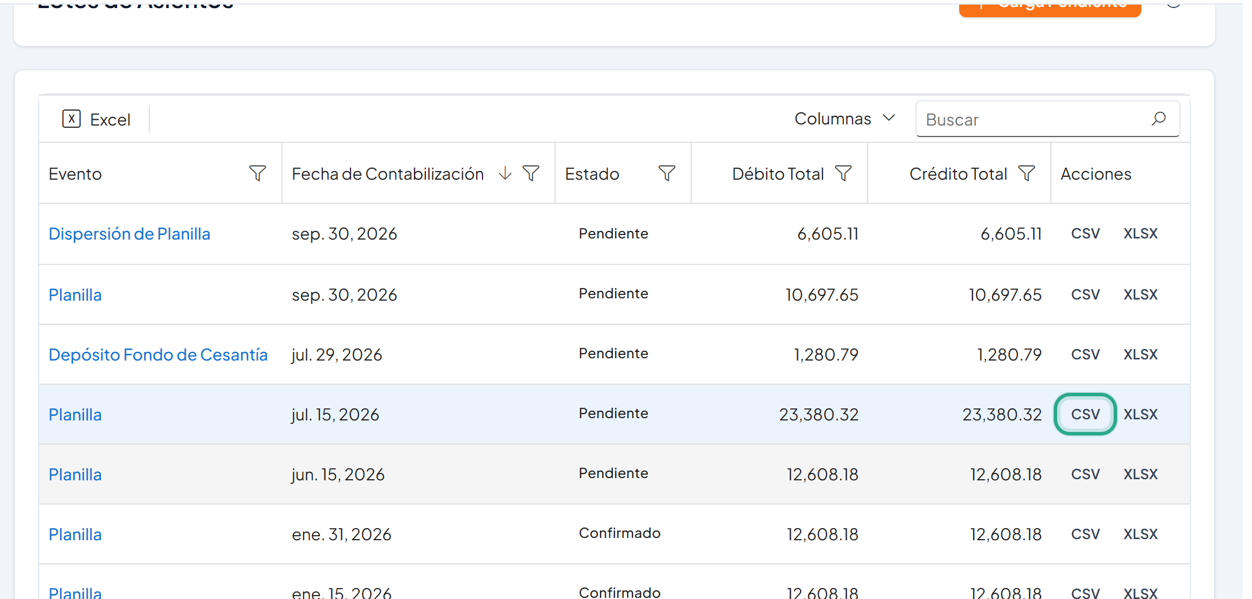
Task: Open the Crédito Total column filter
Action: pyautogui.click(x=1027, y=173)
